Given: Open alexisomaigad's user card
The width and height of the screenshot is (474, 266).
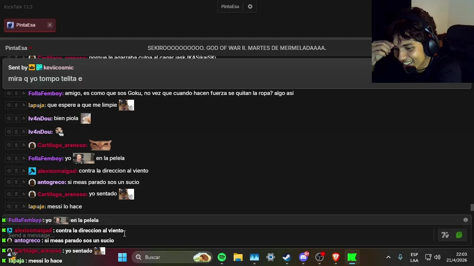Looking at the screenshot, I should (x=57, y=171).
